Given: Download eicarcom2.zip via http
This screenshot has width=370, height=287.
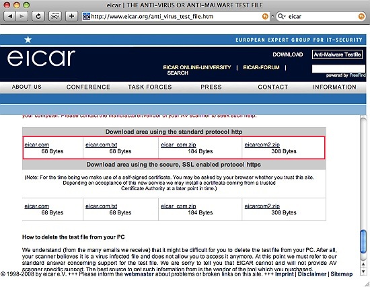Looking at the screenshot, I should coord(262,145).
